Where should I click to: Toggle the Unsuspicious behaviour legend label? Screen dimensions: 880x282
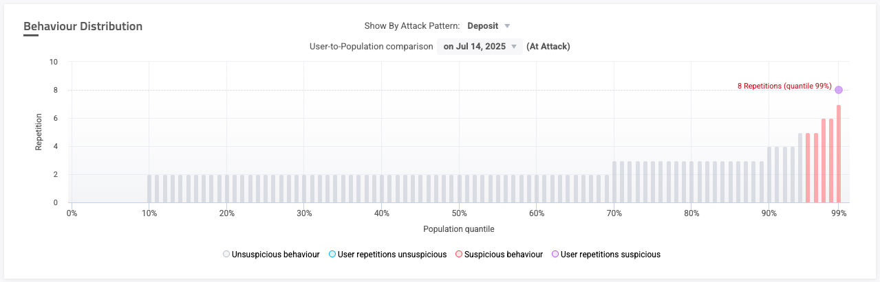point(275,255)
